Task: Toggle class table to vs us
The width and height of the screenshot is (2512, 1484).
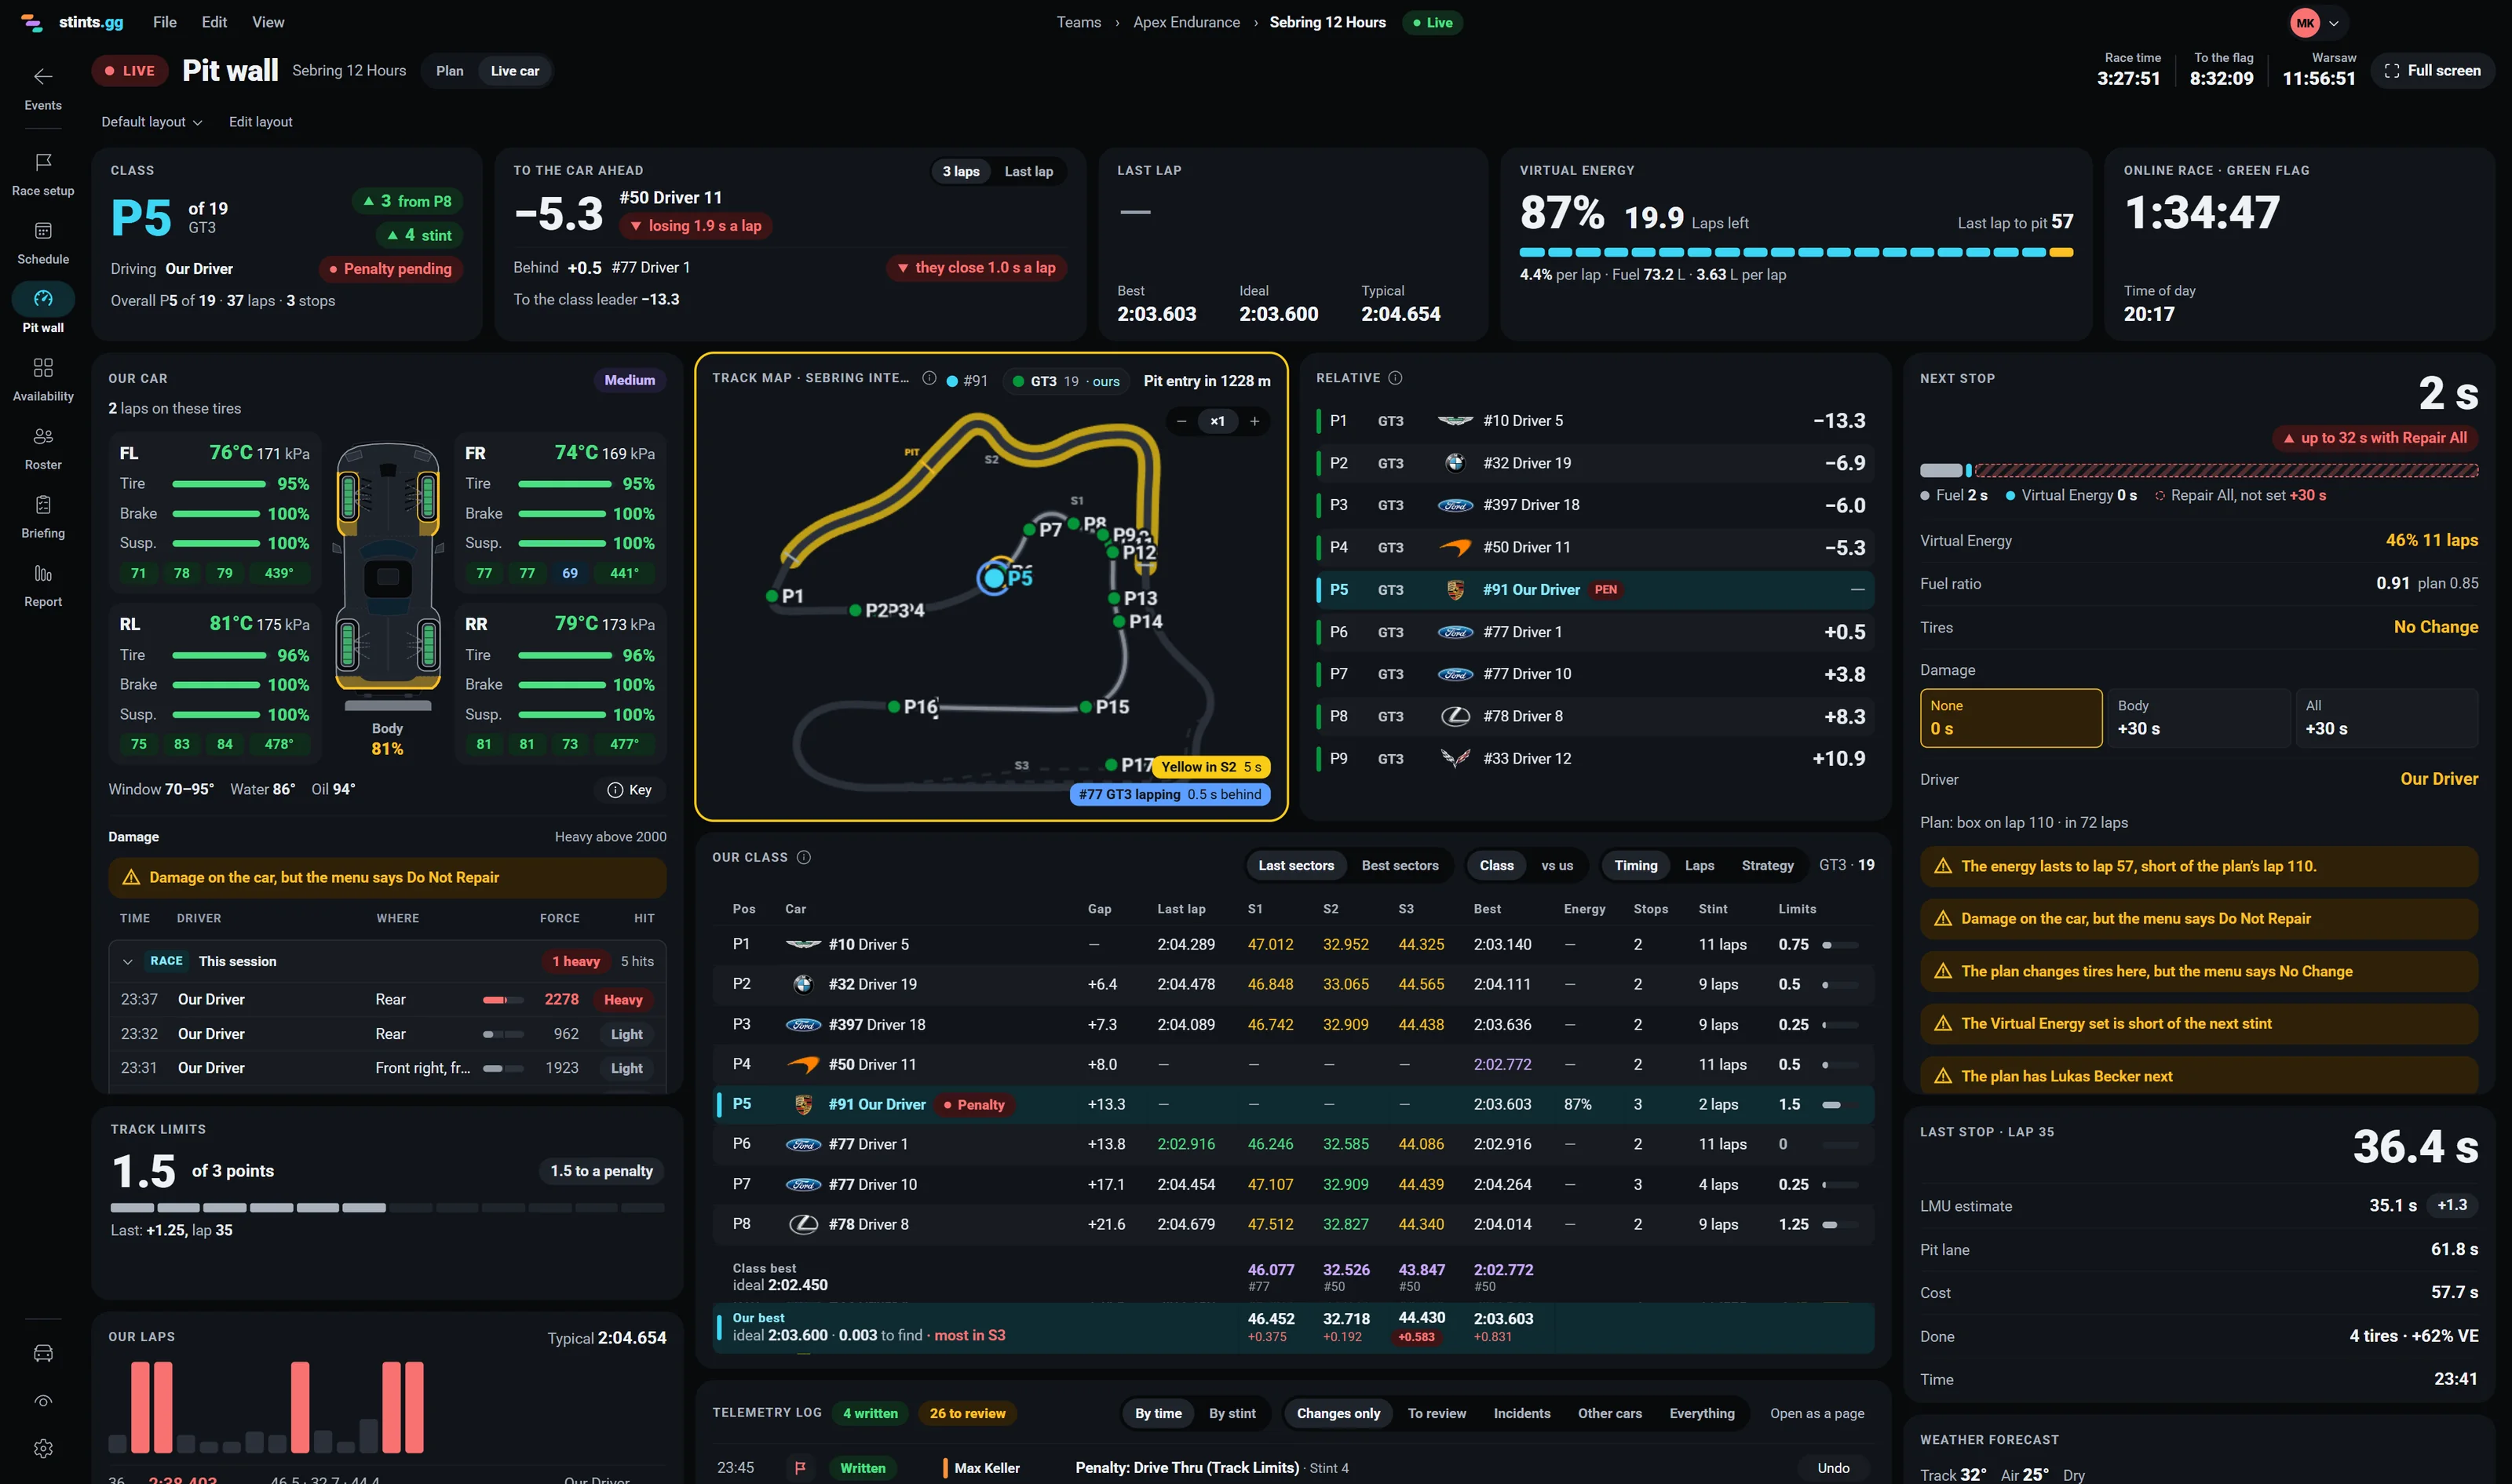Action: click(1556, 865)
